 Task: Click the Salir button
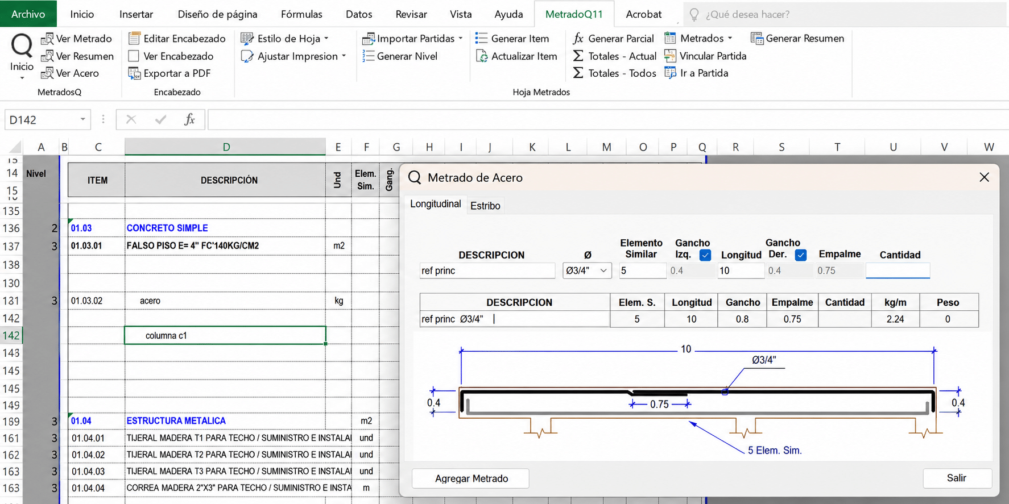(957, 478)
